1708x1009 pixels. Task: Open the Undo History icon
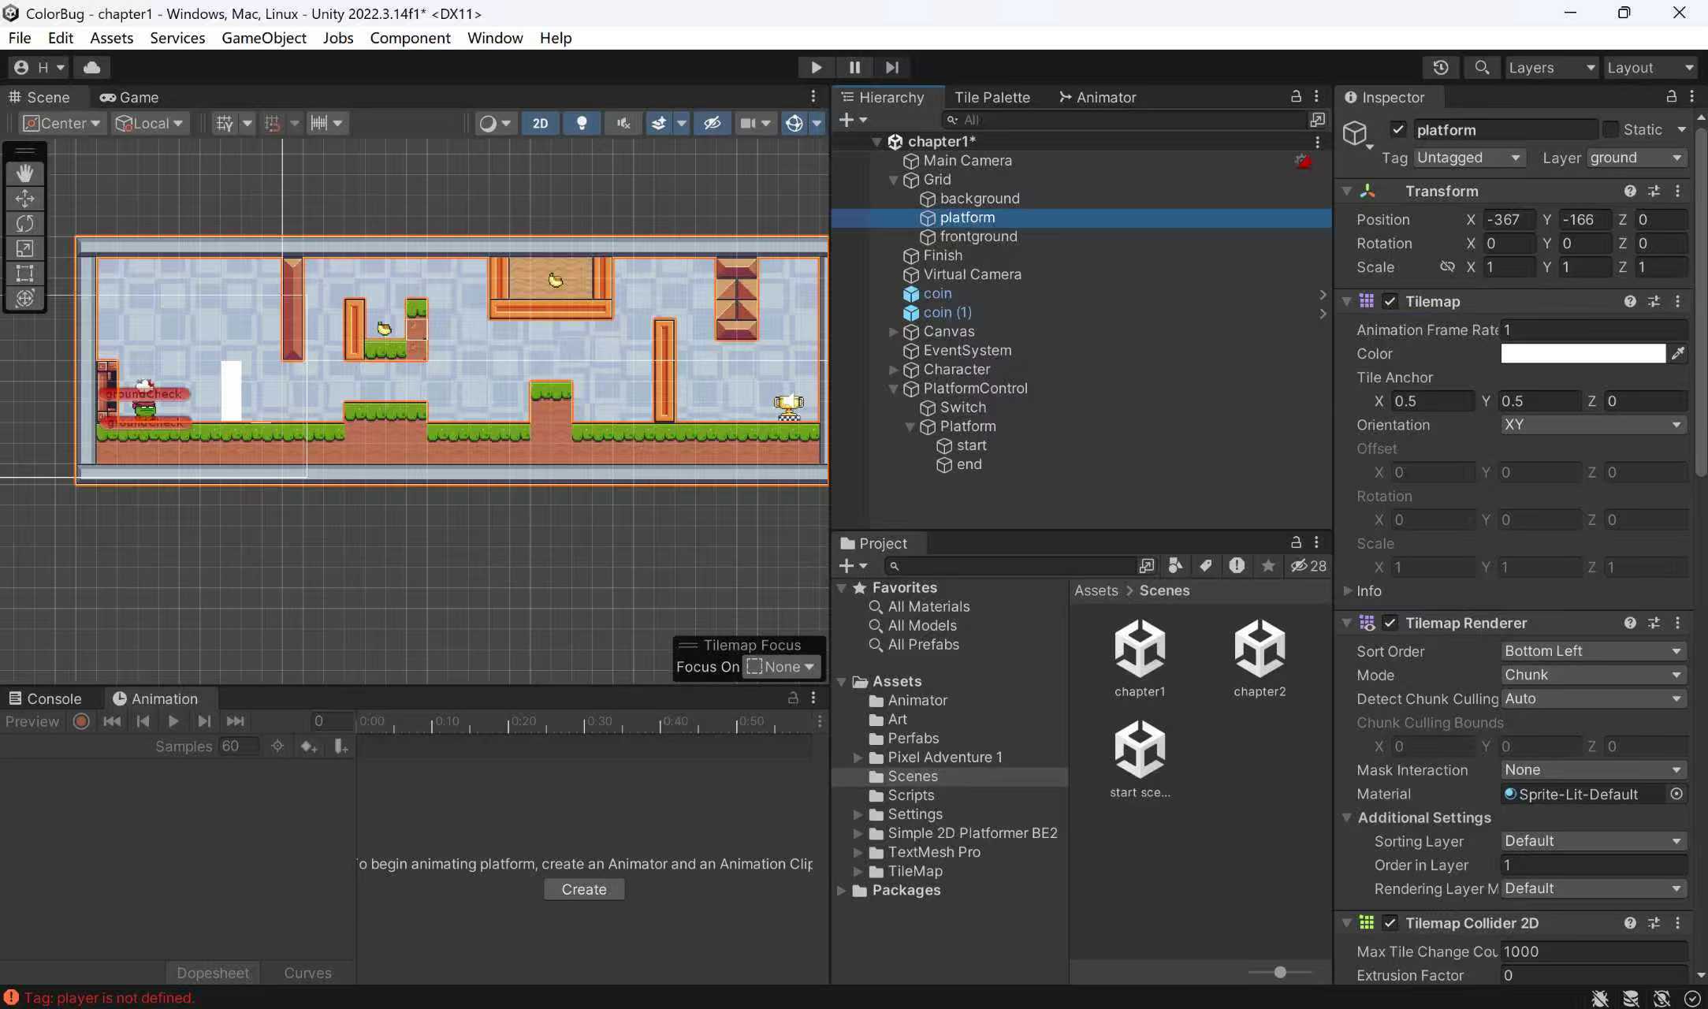pos(1440,68)
